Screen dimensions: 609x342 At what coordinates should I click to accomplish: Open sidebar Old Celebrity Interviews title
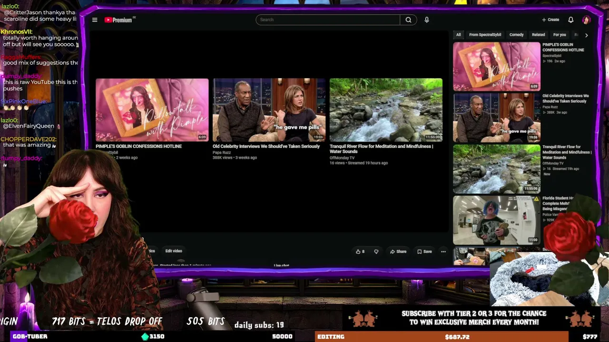coord(566,98)
